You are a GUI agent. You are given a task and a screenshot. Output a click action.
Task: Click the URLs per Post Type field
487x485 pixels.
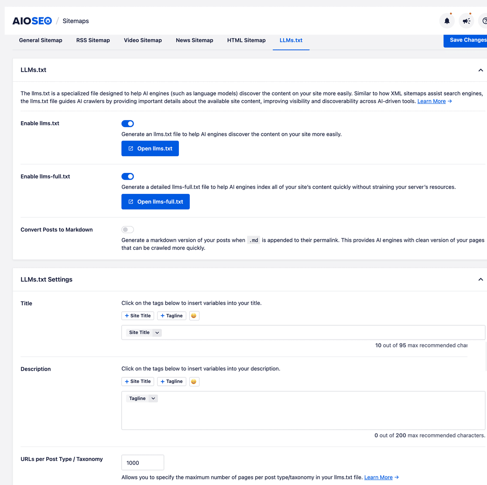[143, 463]
